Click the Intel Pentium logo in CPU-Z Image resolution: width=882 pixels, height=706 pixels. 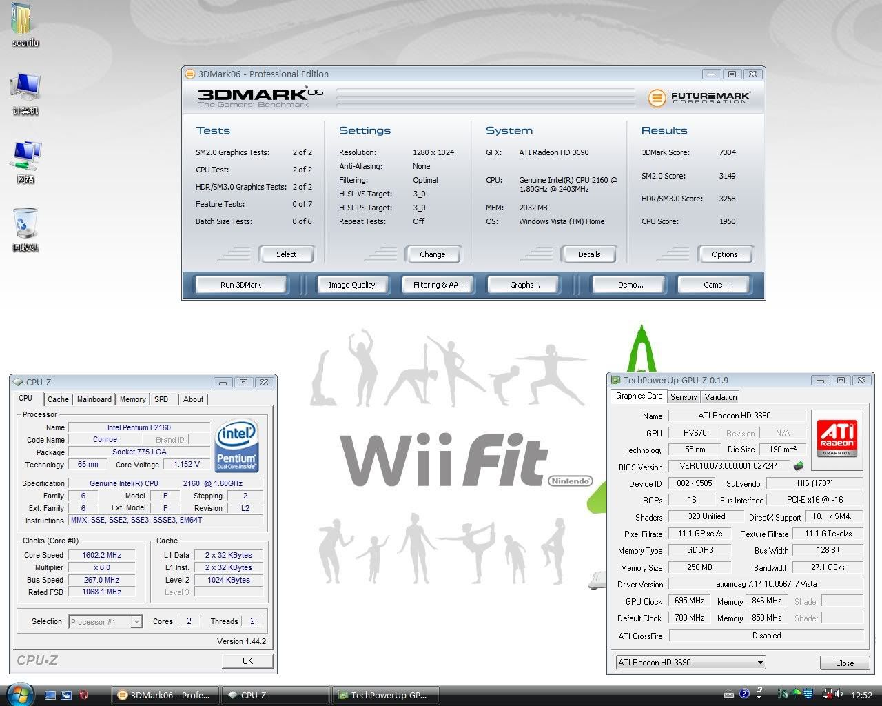(236, 445)
